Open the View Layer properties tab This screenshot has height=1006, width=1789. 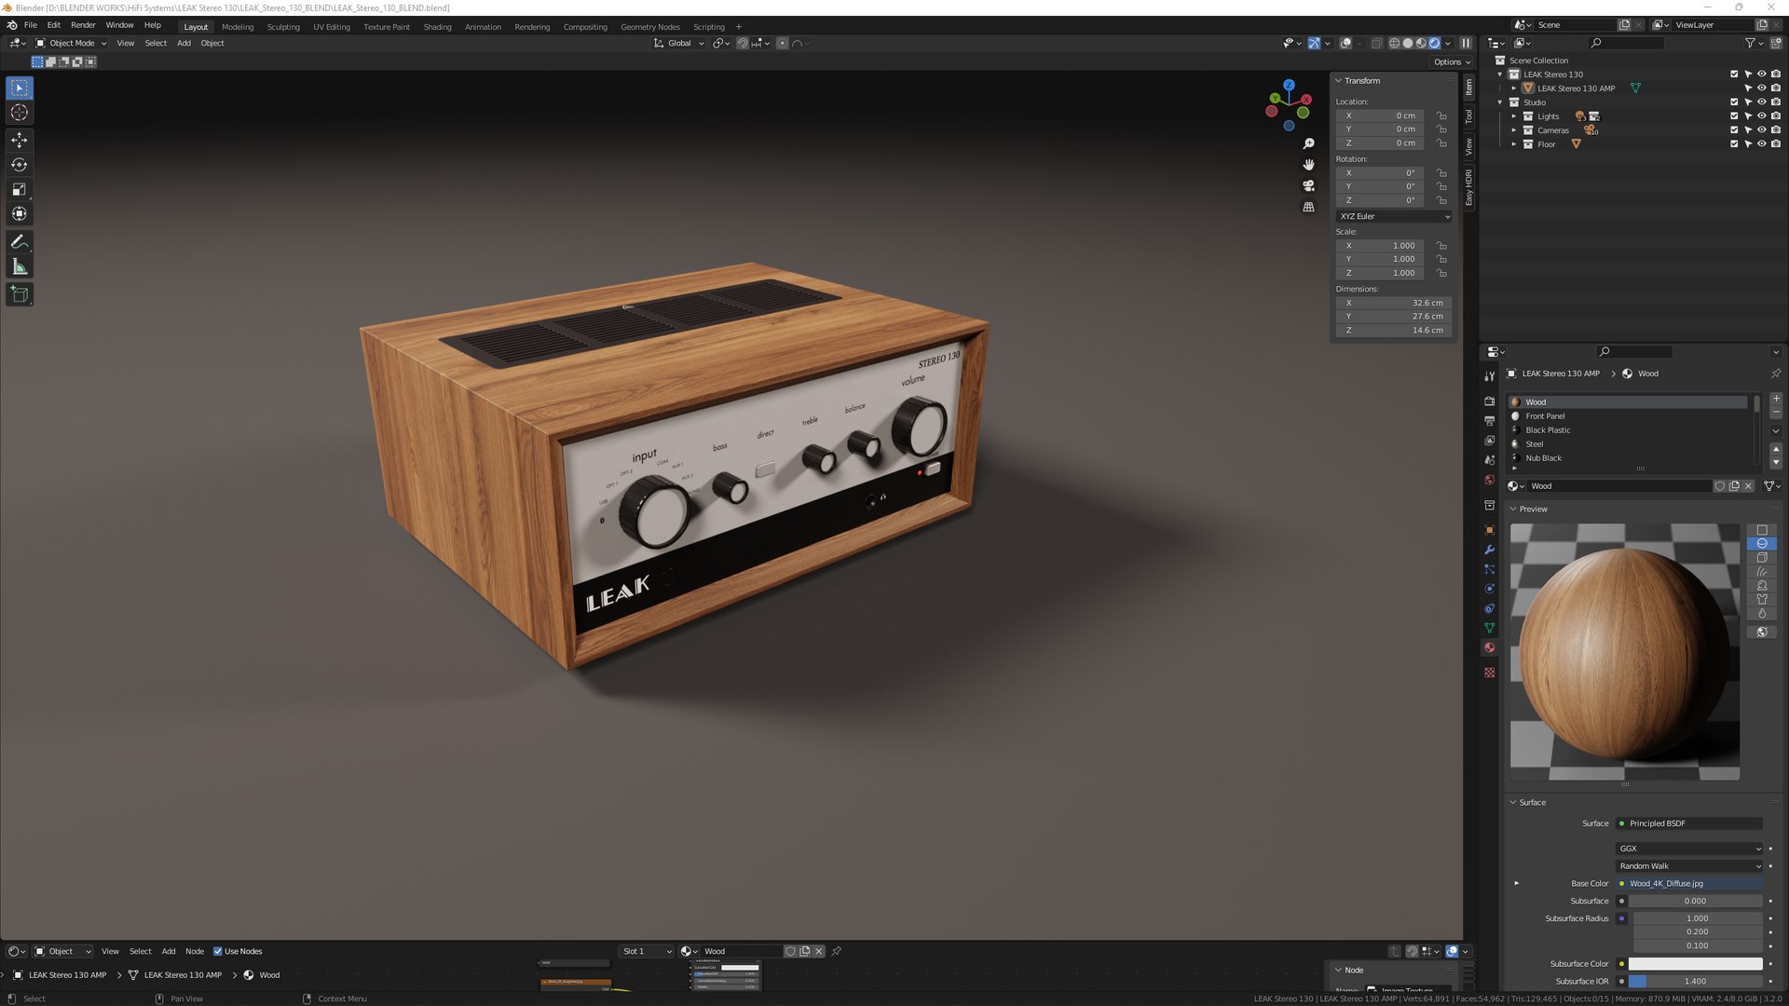coord(1489,441)
